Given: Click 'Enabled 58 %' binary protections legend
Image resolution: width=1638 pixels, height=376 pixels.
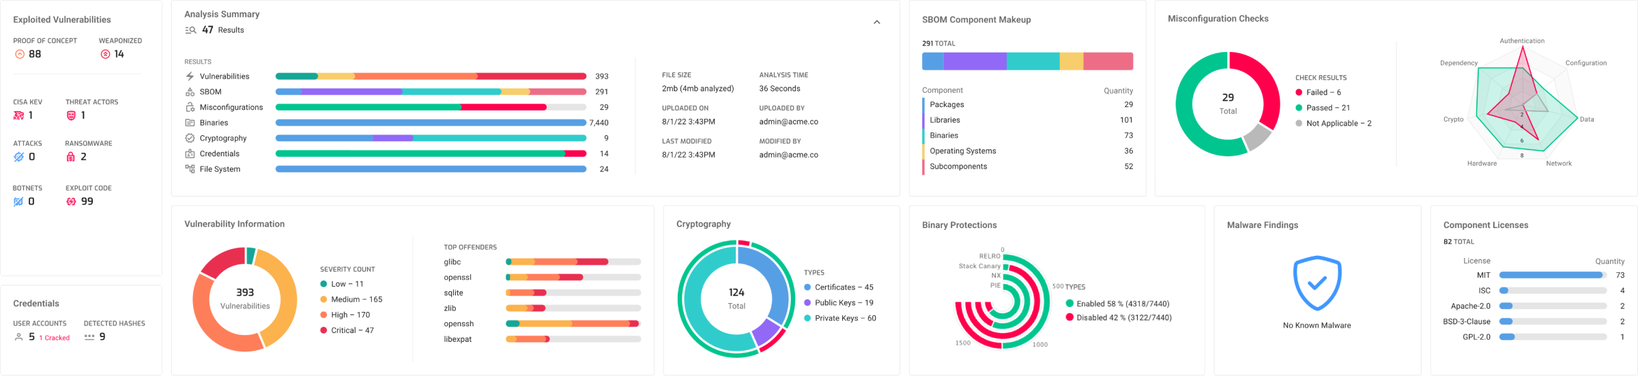Looking at the screenshot, I should pos(1119,304).
